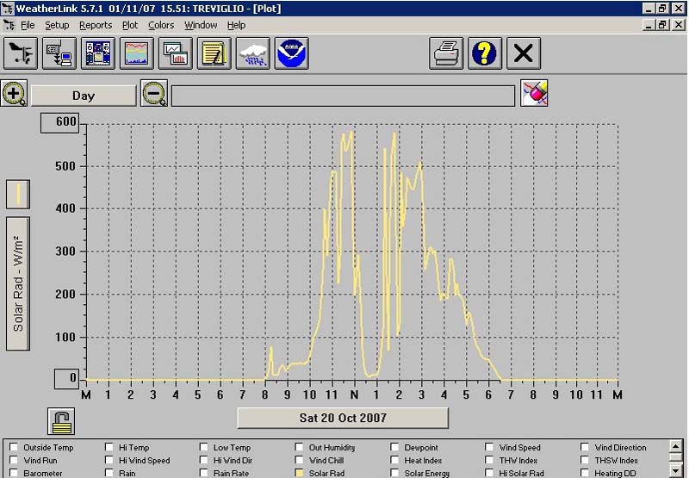Open the Plot menu
This screenshot has width=689, height=478.
(x=130, y=26)
